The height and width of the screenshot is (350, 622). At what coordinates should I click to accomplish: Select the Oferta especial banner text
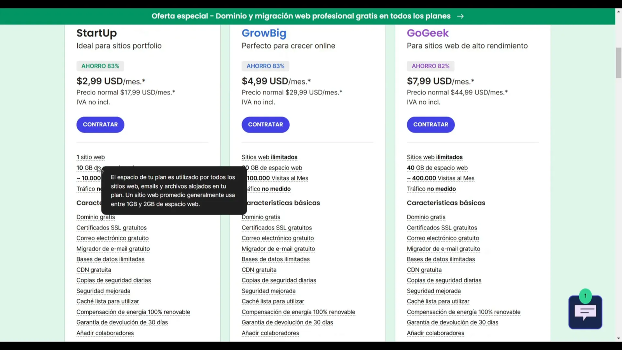(x=301, y=16)
